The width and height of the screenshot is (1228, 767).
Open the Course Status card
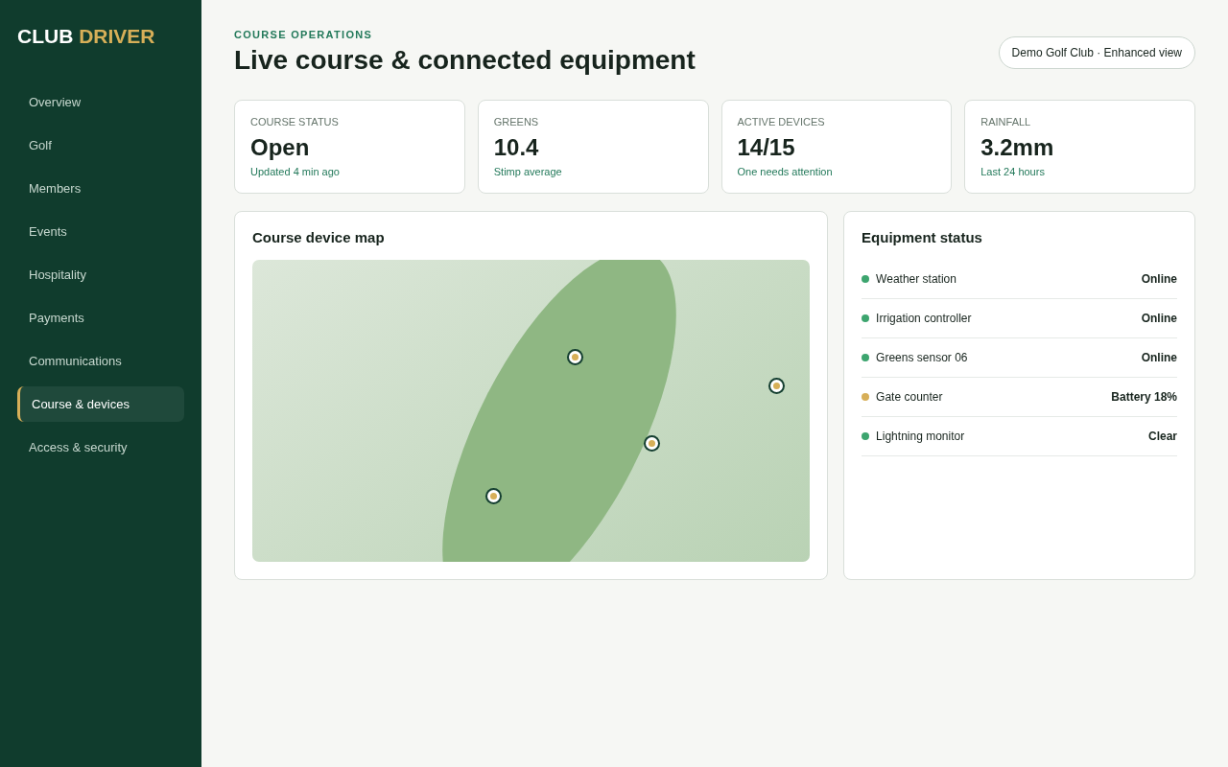349,147
